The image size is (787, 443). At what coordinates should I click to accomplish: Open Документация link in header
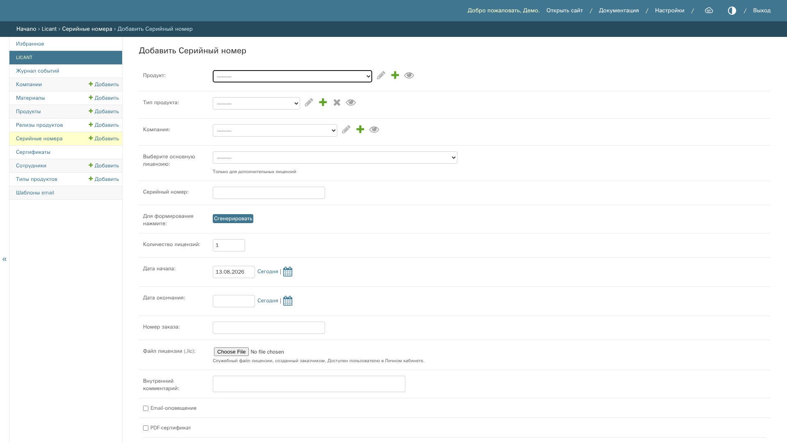pyautogui.click(x=619, y=11)
